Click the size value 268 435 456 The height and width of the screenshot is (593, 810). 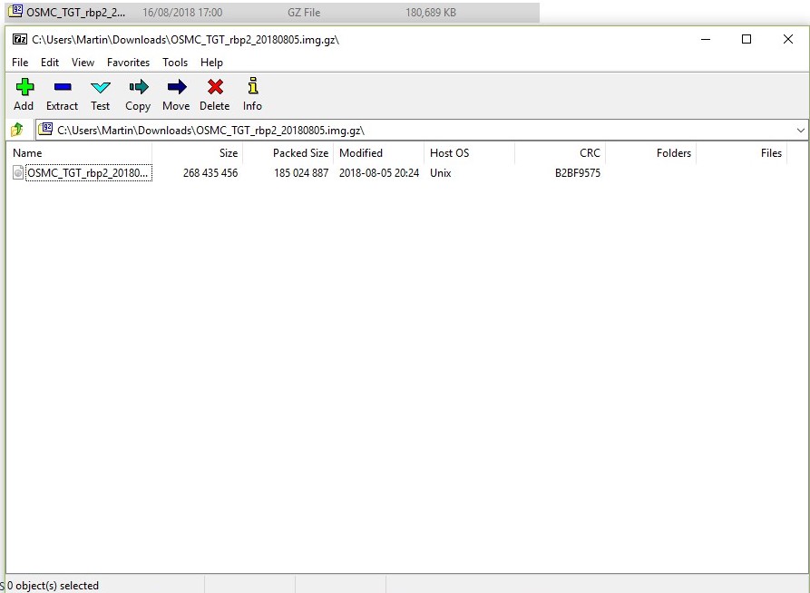tap(210, 173)
